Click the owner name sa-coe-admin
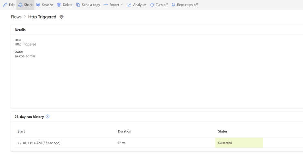The height and width of the screenshot is (161, 303). click(x=25, y=56)
